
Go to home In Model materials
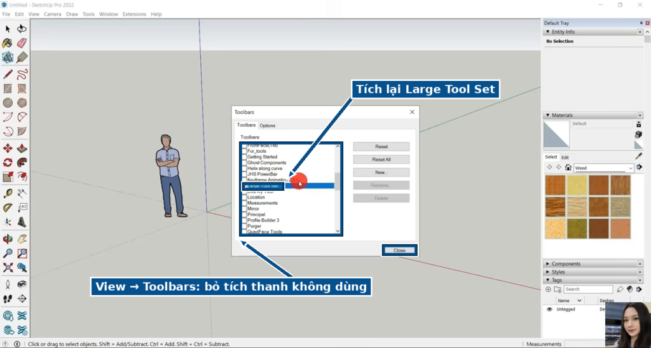click(568, 167)
